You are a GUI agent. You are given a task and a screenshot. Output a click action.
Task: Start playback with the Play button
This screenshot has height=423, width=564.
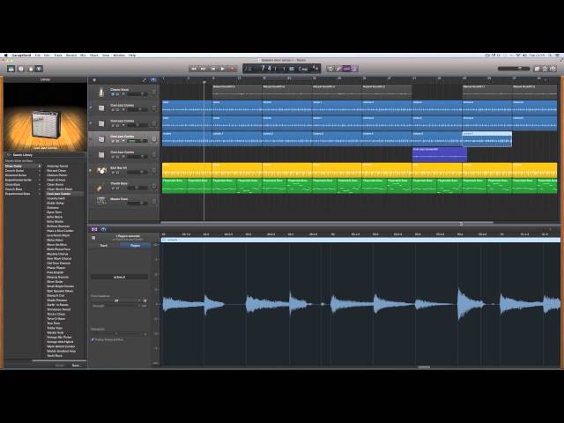tap(223, 69)
